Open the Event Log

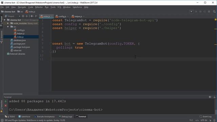205,117
